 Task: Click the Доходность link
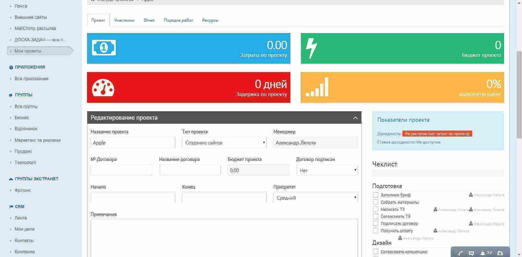pos(389,134)
